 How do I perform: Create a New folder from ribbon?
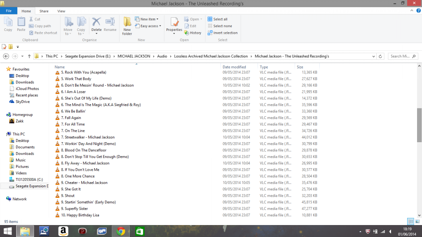tap(127, 26)
